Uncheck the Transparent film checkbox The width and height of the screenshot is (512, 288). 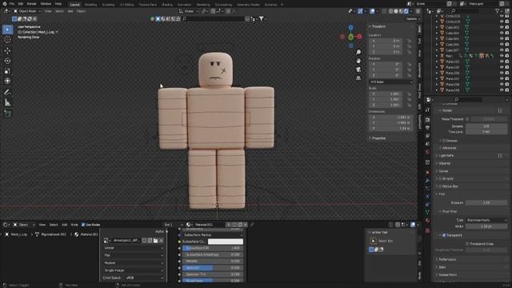[x=444, y=235]
